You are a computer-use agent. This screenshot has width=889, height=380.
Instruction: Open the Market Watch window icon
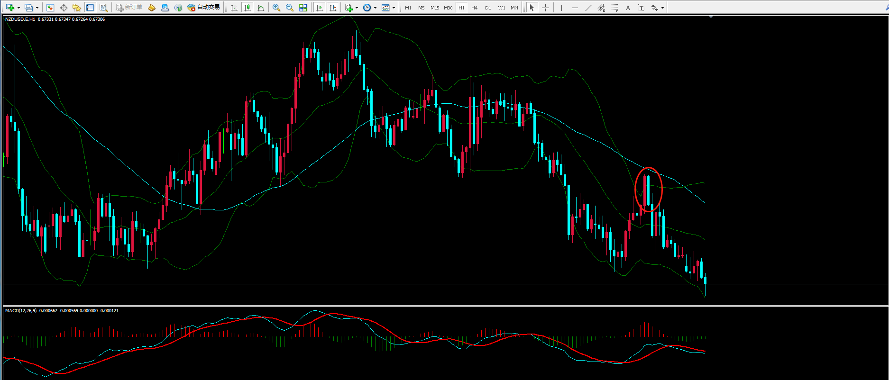coord(50,8)
